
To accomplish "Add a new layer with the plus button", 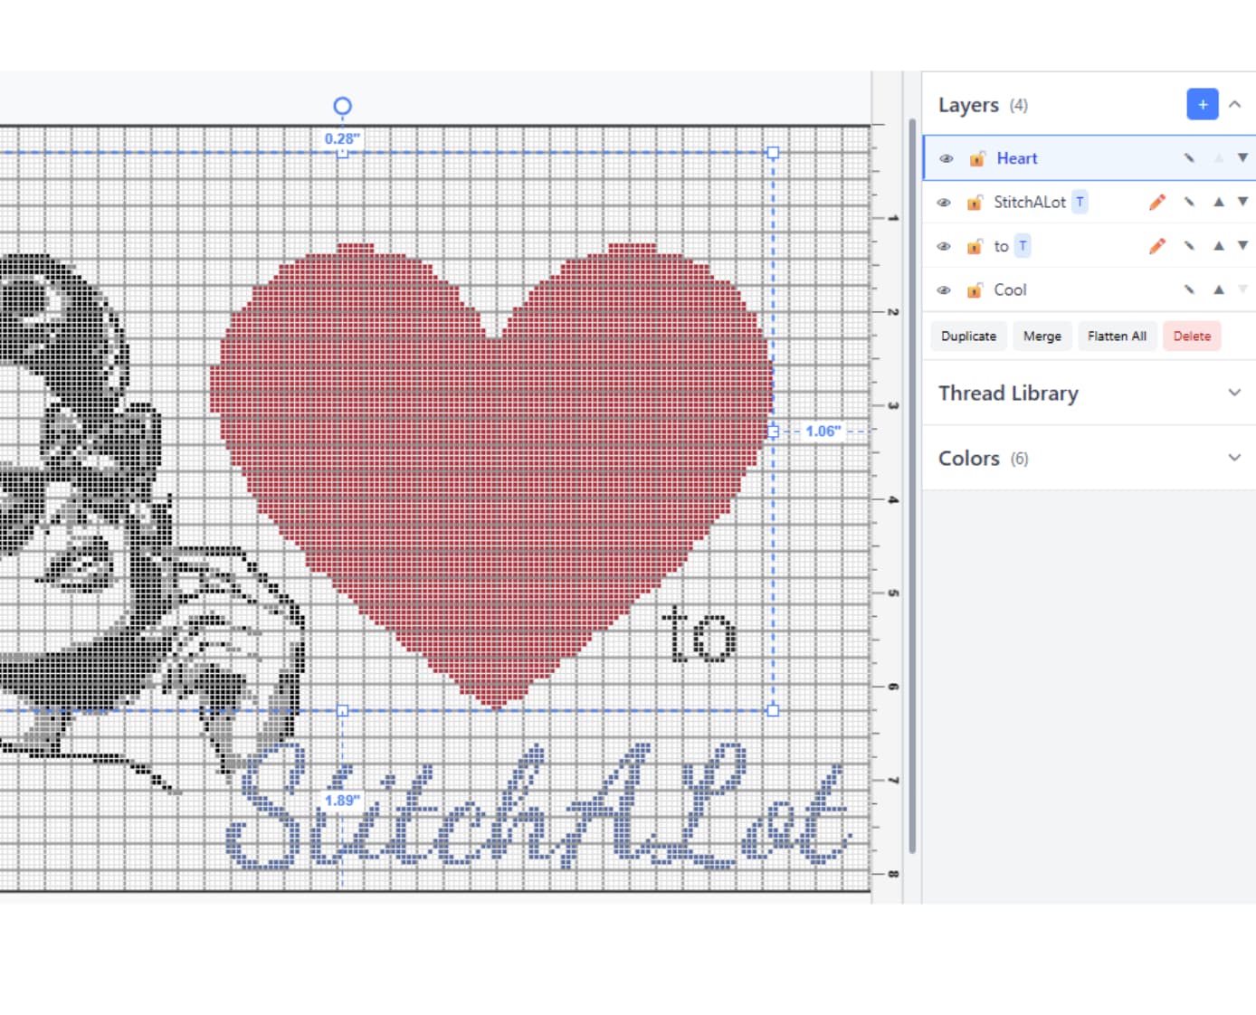I will point(1202,105).
